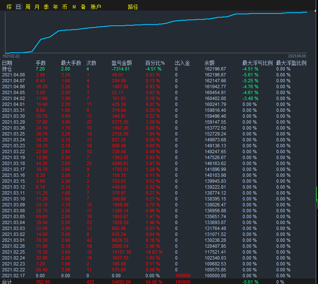
Task: Click the chart end date 2021.04.08
Action: tap(297, 56)
